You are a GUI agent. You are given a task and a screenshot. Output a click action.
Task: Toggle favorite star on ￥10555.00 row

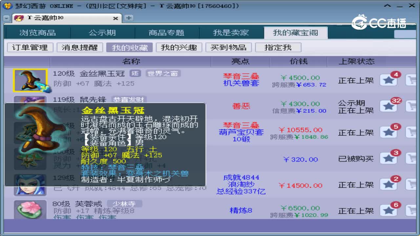point(388,132)
